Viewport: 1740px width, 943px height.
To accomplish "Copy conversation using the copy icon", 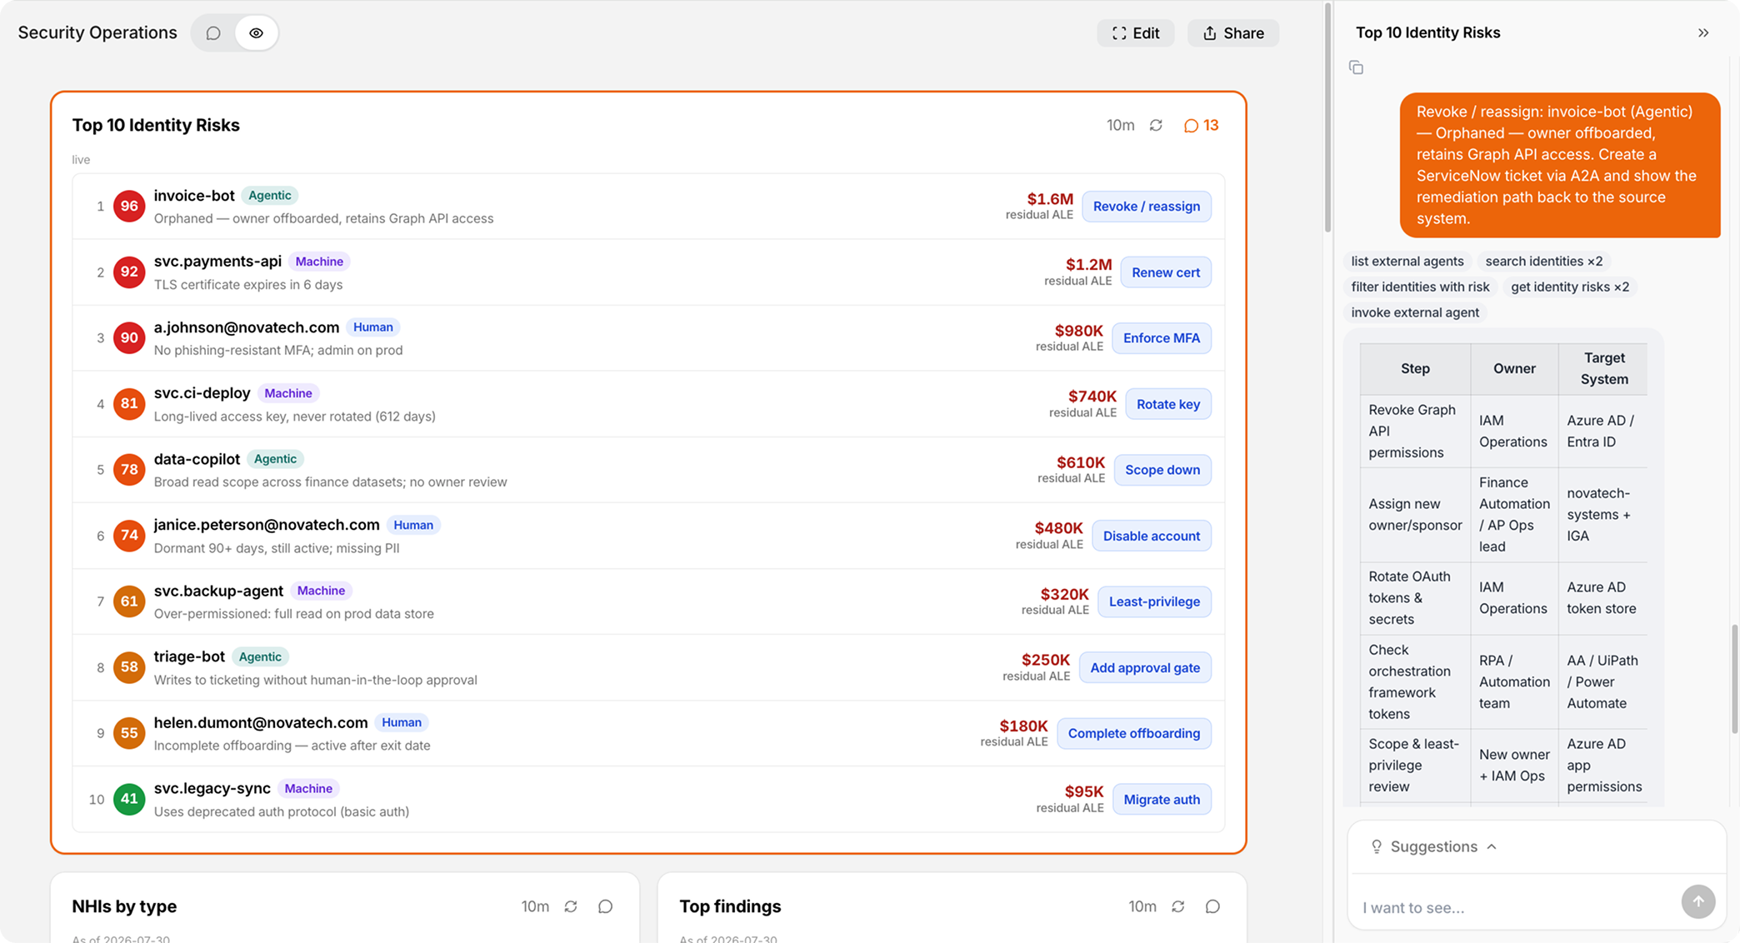I will 1356,67.
